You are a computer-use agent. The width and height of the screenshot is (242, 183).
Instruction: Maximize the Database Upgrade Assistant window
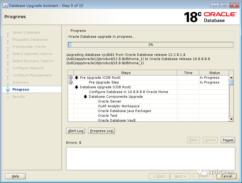click(225, 6)
